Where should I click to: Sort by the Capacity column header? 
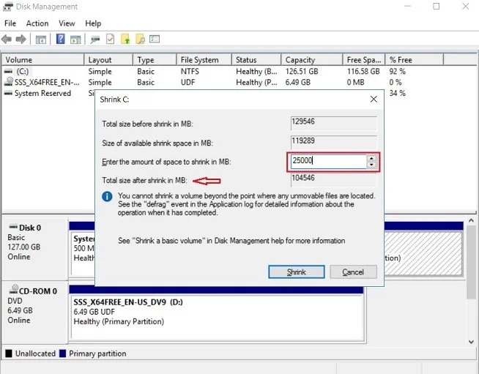click(300, 60)
